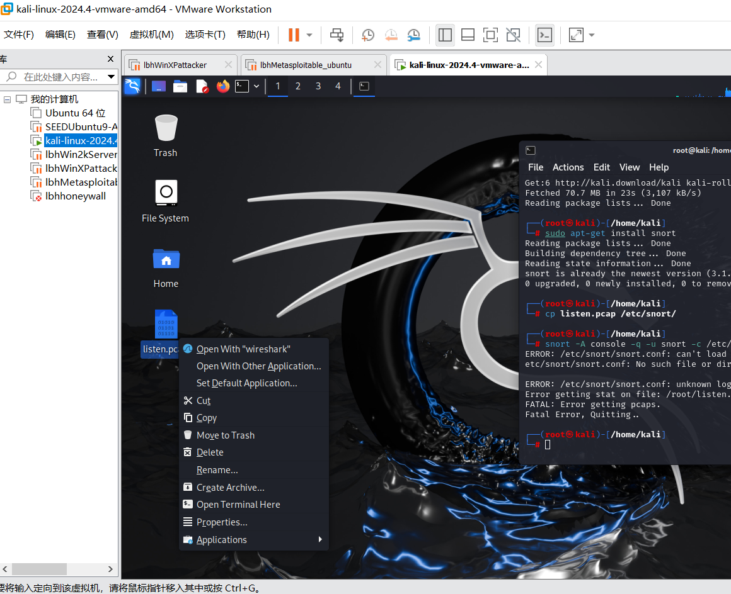Open the file manager panel icon
This screenshot has height=594, width=731.
[x=180, y=86]
